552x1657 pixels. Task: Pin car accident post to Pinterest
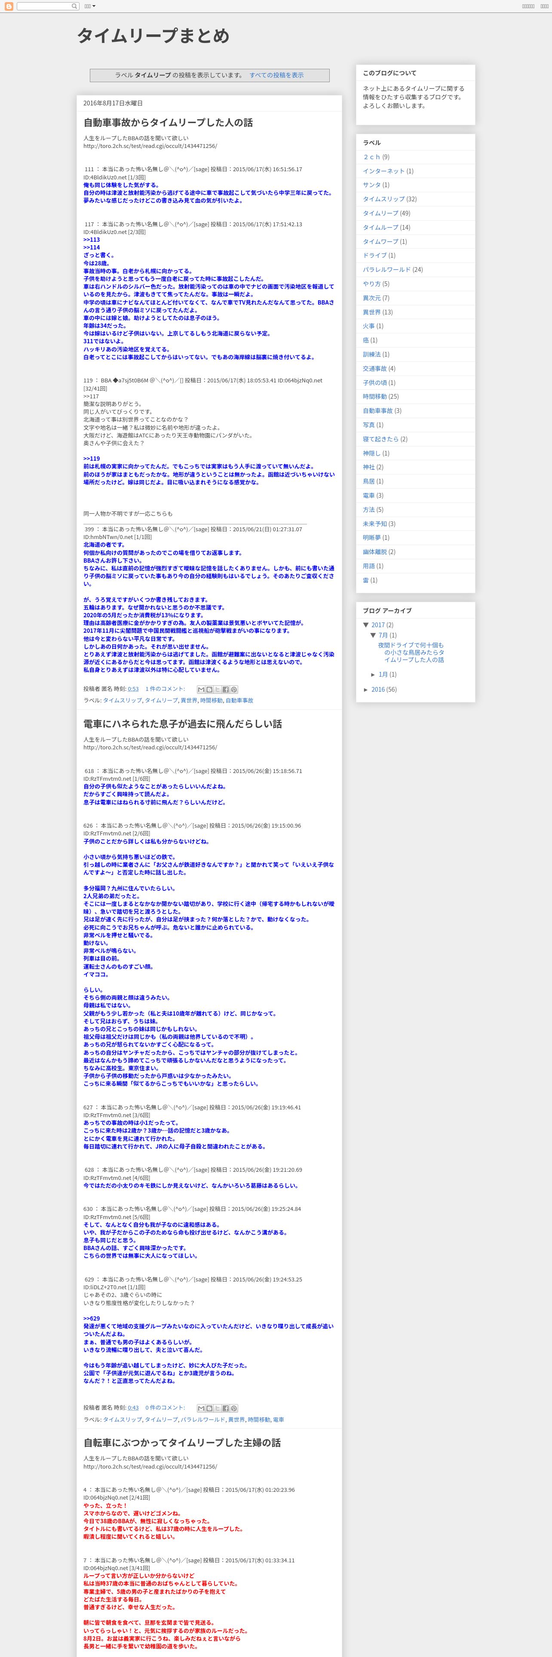tap(234, 690)
